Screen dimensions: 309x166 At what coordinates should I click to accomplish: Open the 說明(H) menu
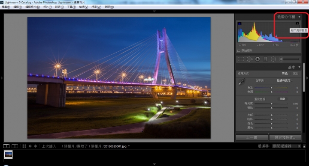tap(109, 7)
